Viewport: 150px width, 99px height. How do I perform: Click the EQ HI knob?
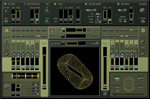pos(47,11)
